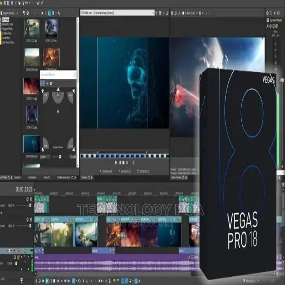
Task: Click the Surround Master label in mixer
Action: 275,20
